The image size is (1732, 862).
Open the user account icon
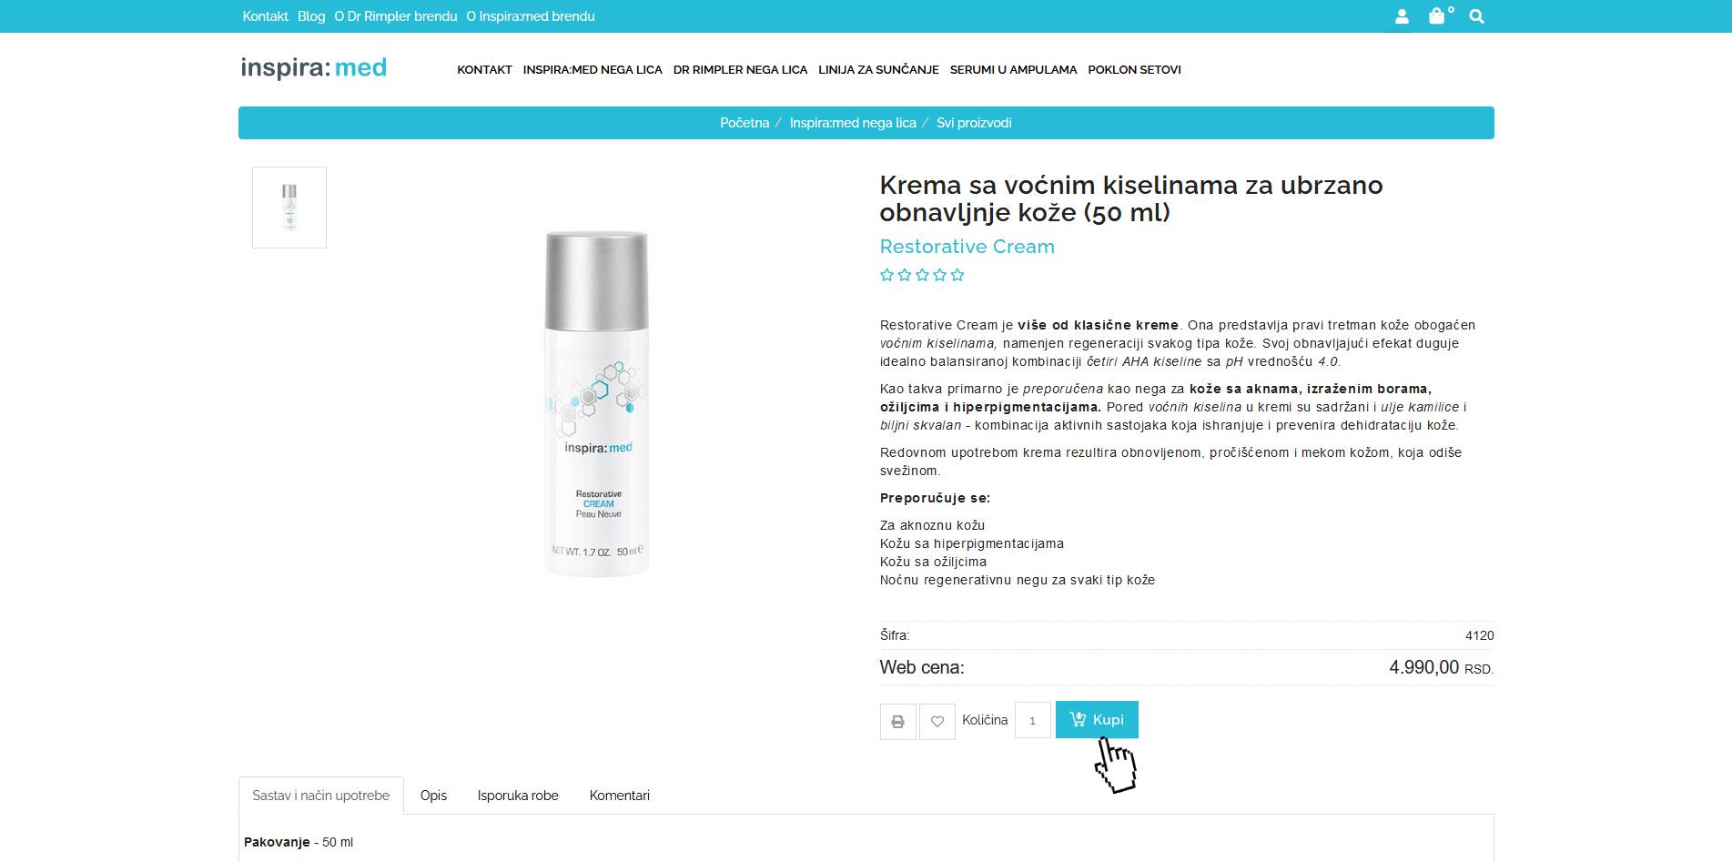pos(1402,16)
